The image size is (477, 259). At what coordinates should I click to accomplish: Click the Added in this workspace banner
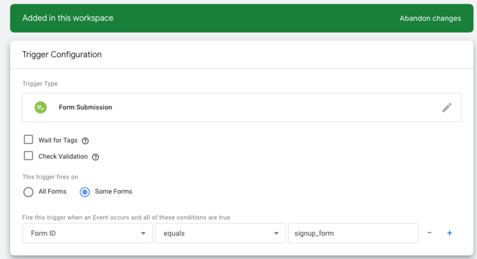coord(242,18)
